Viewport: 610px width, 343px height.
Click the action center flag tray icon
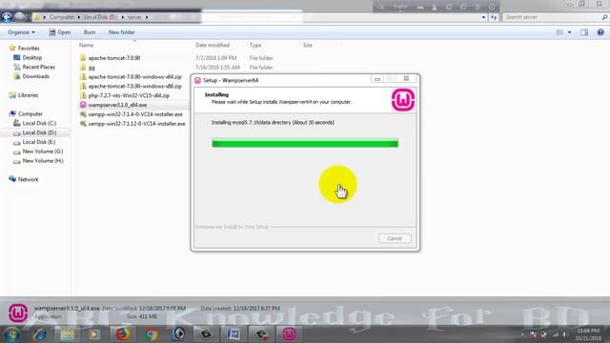click(x=534, y=334)
